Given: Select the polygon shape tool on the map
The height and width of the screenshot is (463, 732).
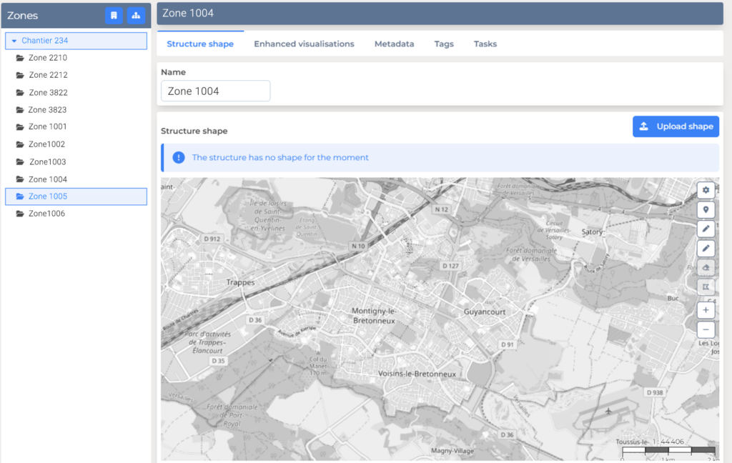Looking at the screenshot, I should point(706,287).
